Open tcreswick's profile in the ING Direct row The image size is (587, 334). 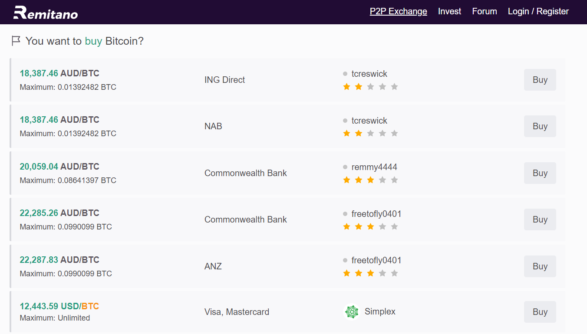pyautogui.click(x=369, y=74)
